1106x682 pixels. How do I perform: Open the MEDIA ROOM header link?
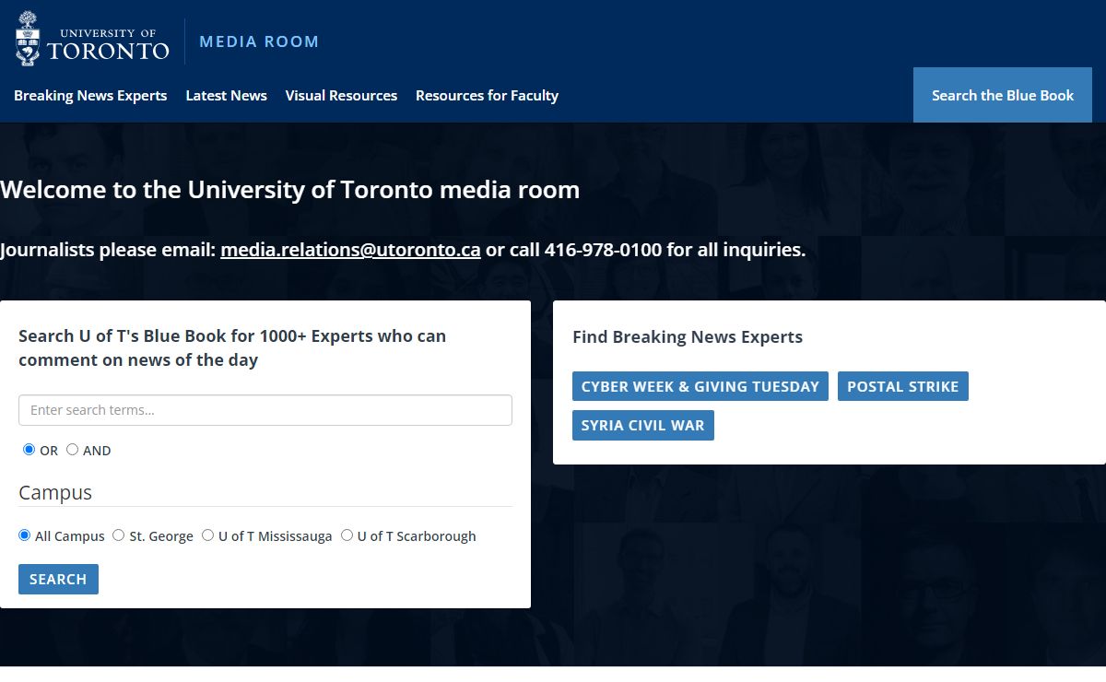pyautogui.click(x=259, y=41)
